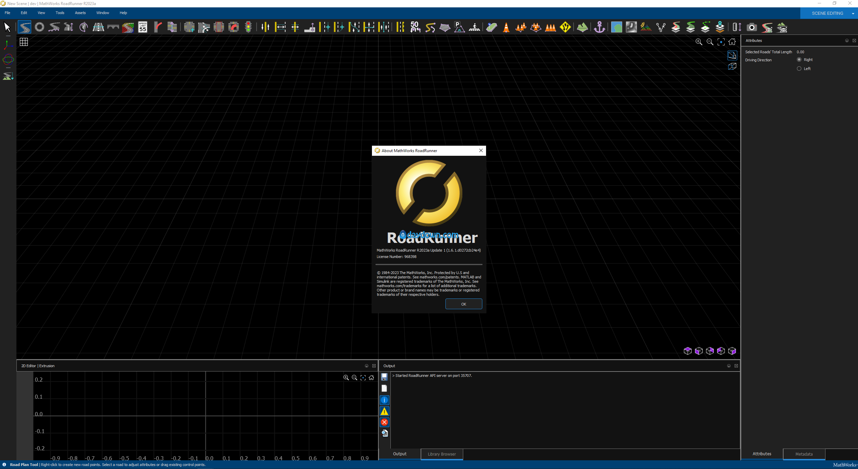The height and width of the screenshot is (469, 858).
Task: Open the bridge tool icon
Action: click(113, 27)
